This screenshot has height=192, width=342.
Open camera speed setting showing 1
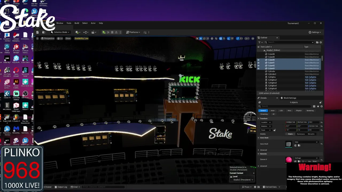247,38
